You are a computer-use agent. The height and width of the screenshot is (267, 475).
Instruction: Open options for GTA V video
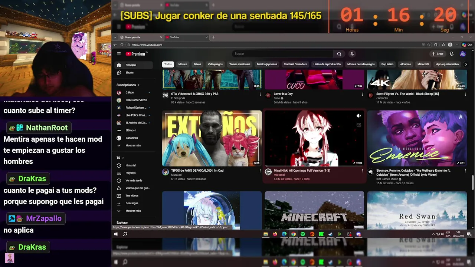[x=260, y=94]
